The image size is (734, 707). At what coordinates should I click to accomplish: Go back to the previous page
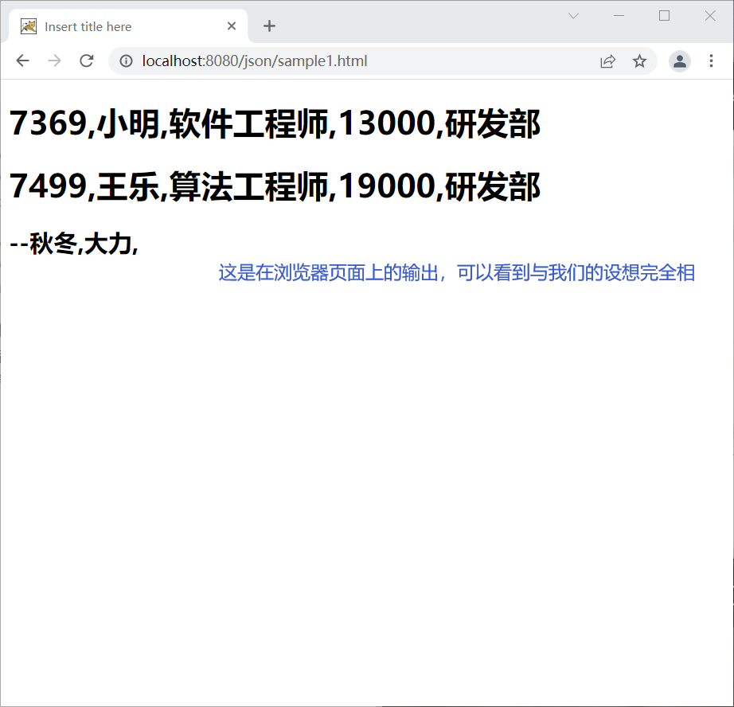(x=22, y=61)
